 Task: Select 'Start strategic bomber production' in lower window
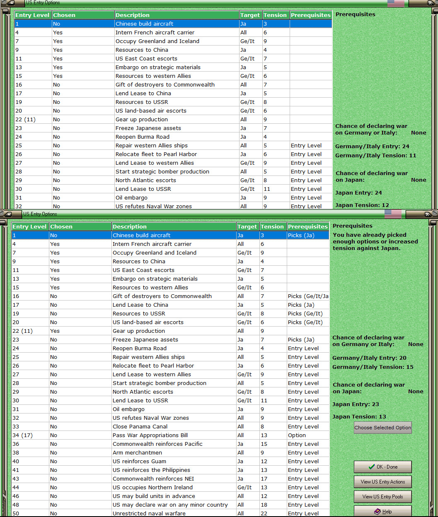pyautogui.click(x=170, y=383)
